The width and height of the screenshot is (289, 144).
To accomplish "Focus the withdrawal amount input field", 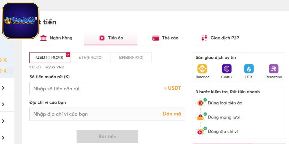I will [96, 89].
